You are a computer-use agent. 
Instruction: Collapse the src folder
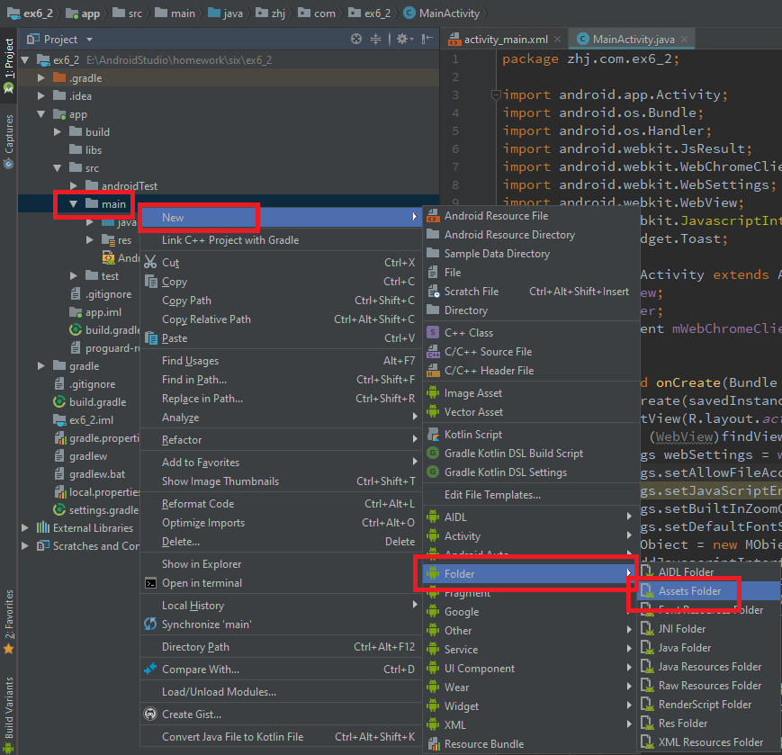[58, 168]
